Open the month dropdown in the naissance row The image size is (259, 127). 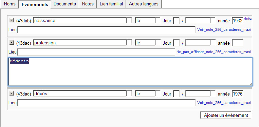[213, 21]
